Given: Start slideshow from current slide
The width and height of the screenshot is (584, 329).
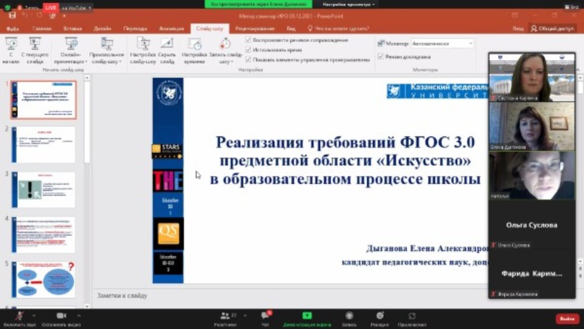Looking at the screenshot, I should click(35, 45).
